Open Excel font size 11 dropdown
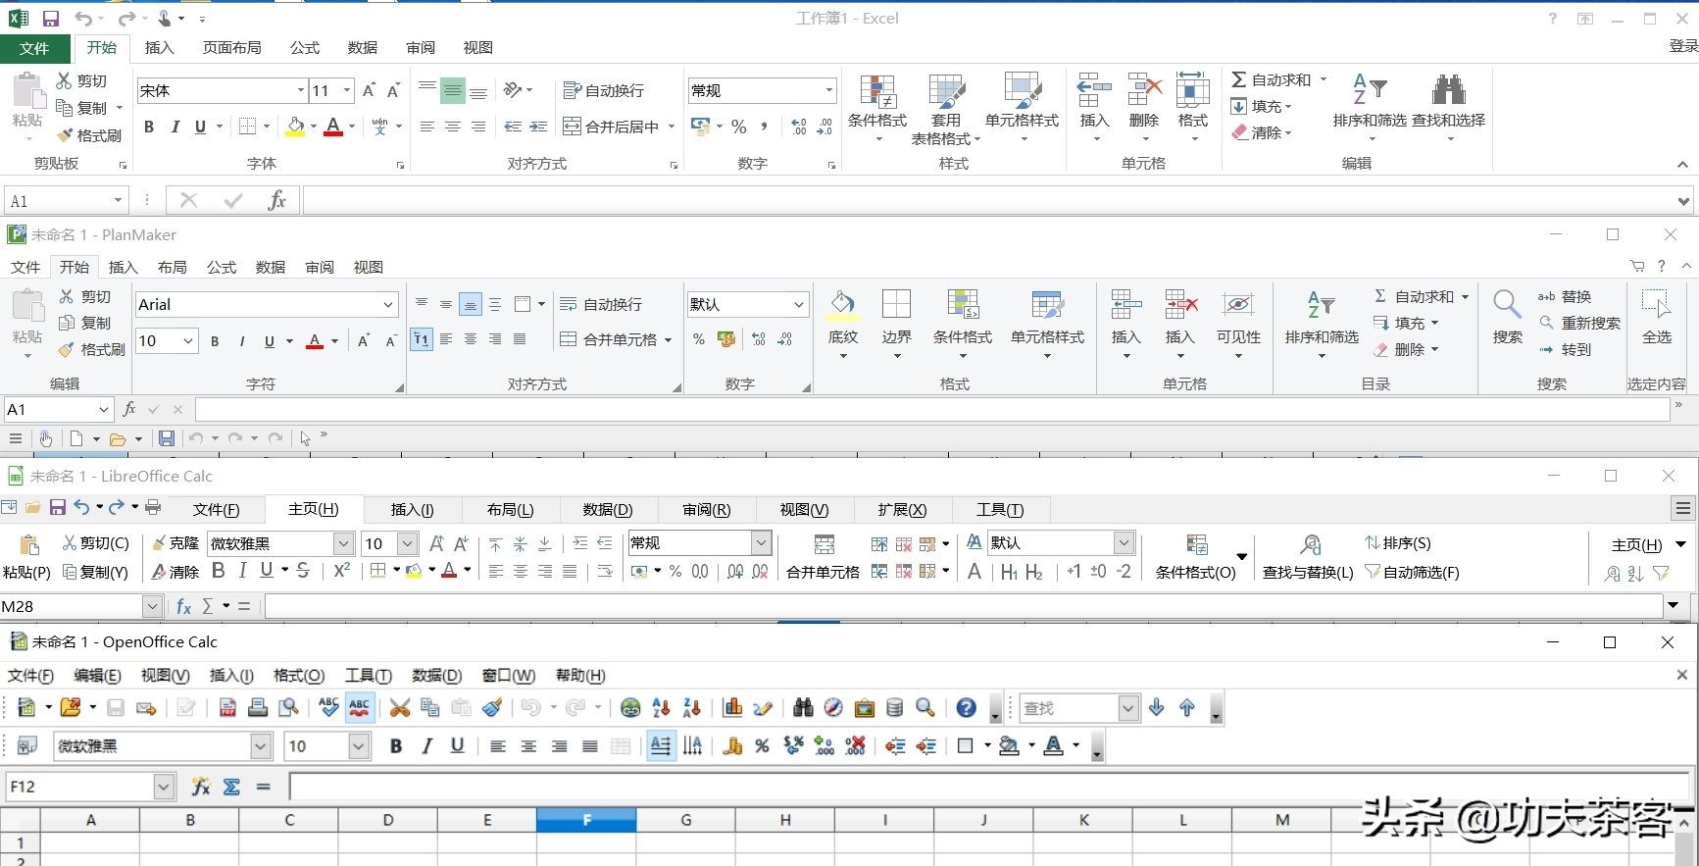 tap(346, 90)
